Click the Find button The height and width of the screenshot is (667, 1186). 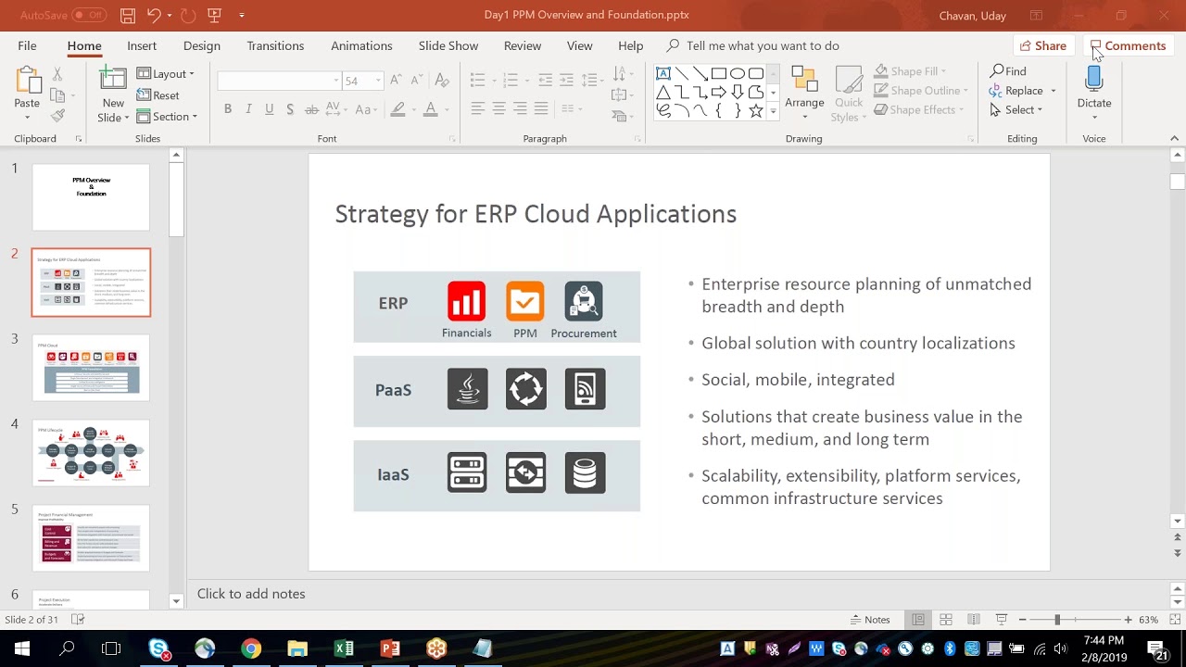click(1008, 71)
